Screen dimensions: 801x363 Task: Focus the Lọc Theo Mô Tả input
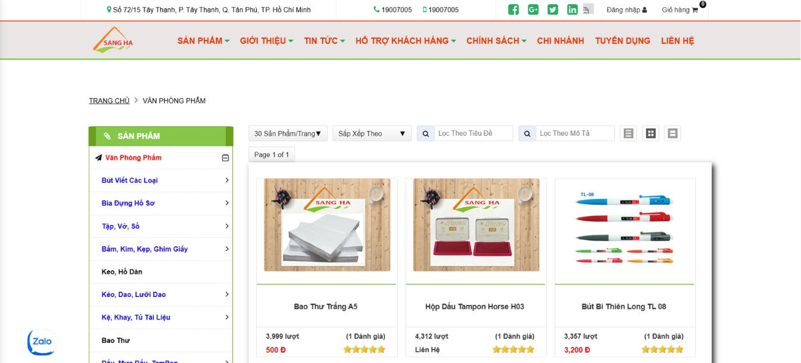(x=575, y=133)
